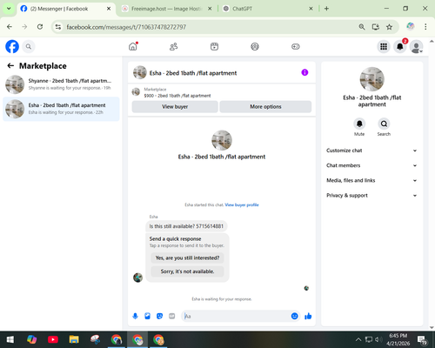
Task: Open the YouTube taskbar icon
Action: tap(53, 339)
